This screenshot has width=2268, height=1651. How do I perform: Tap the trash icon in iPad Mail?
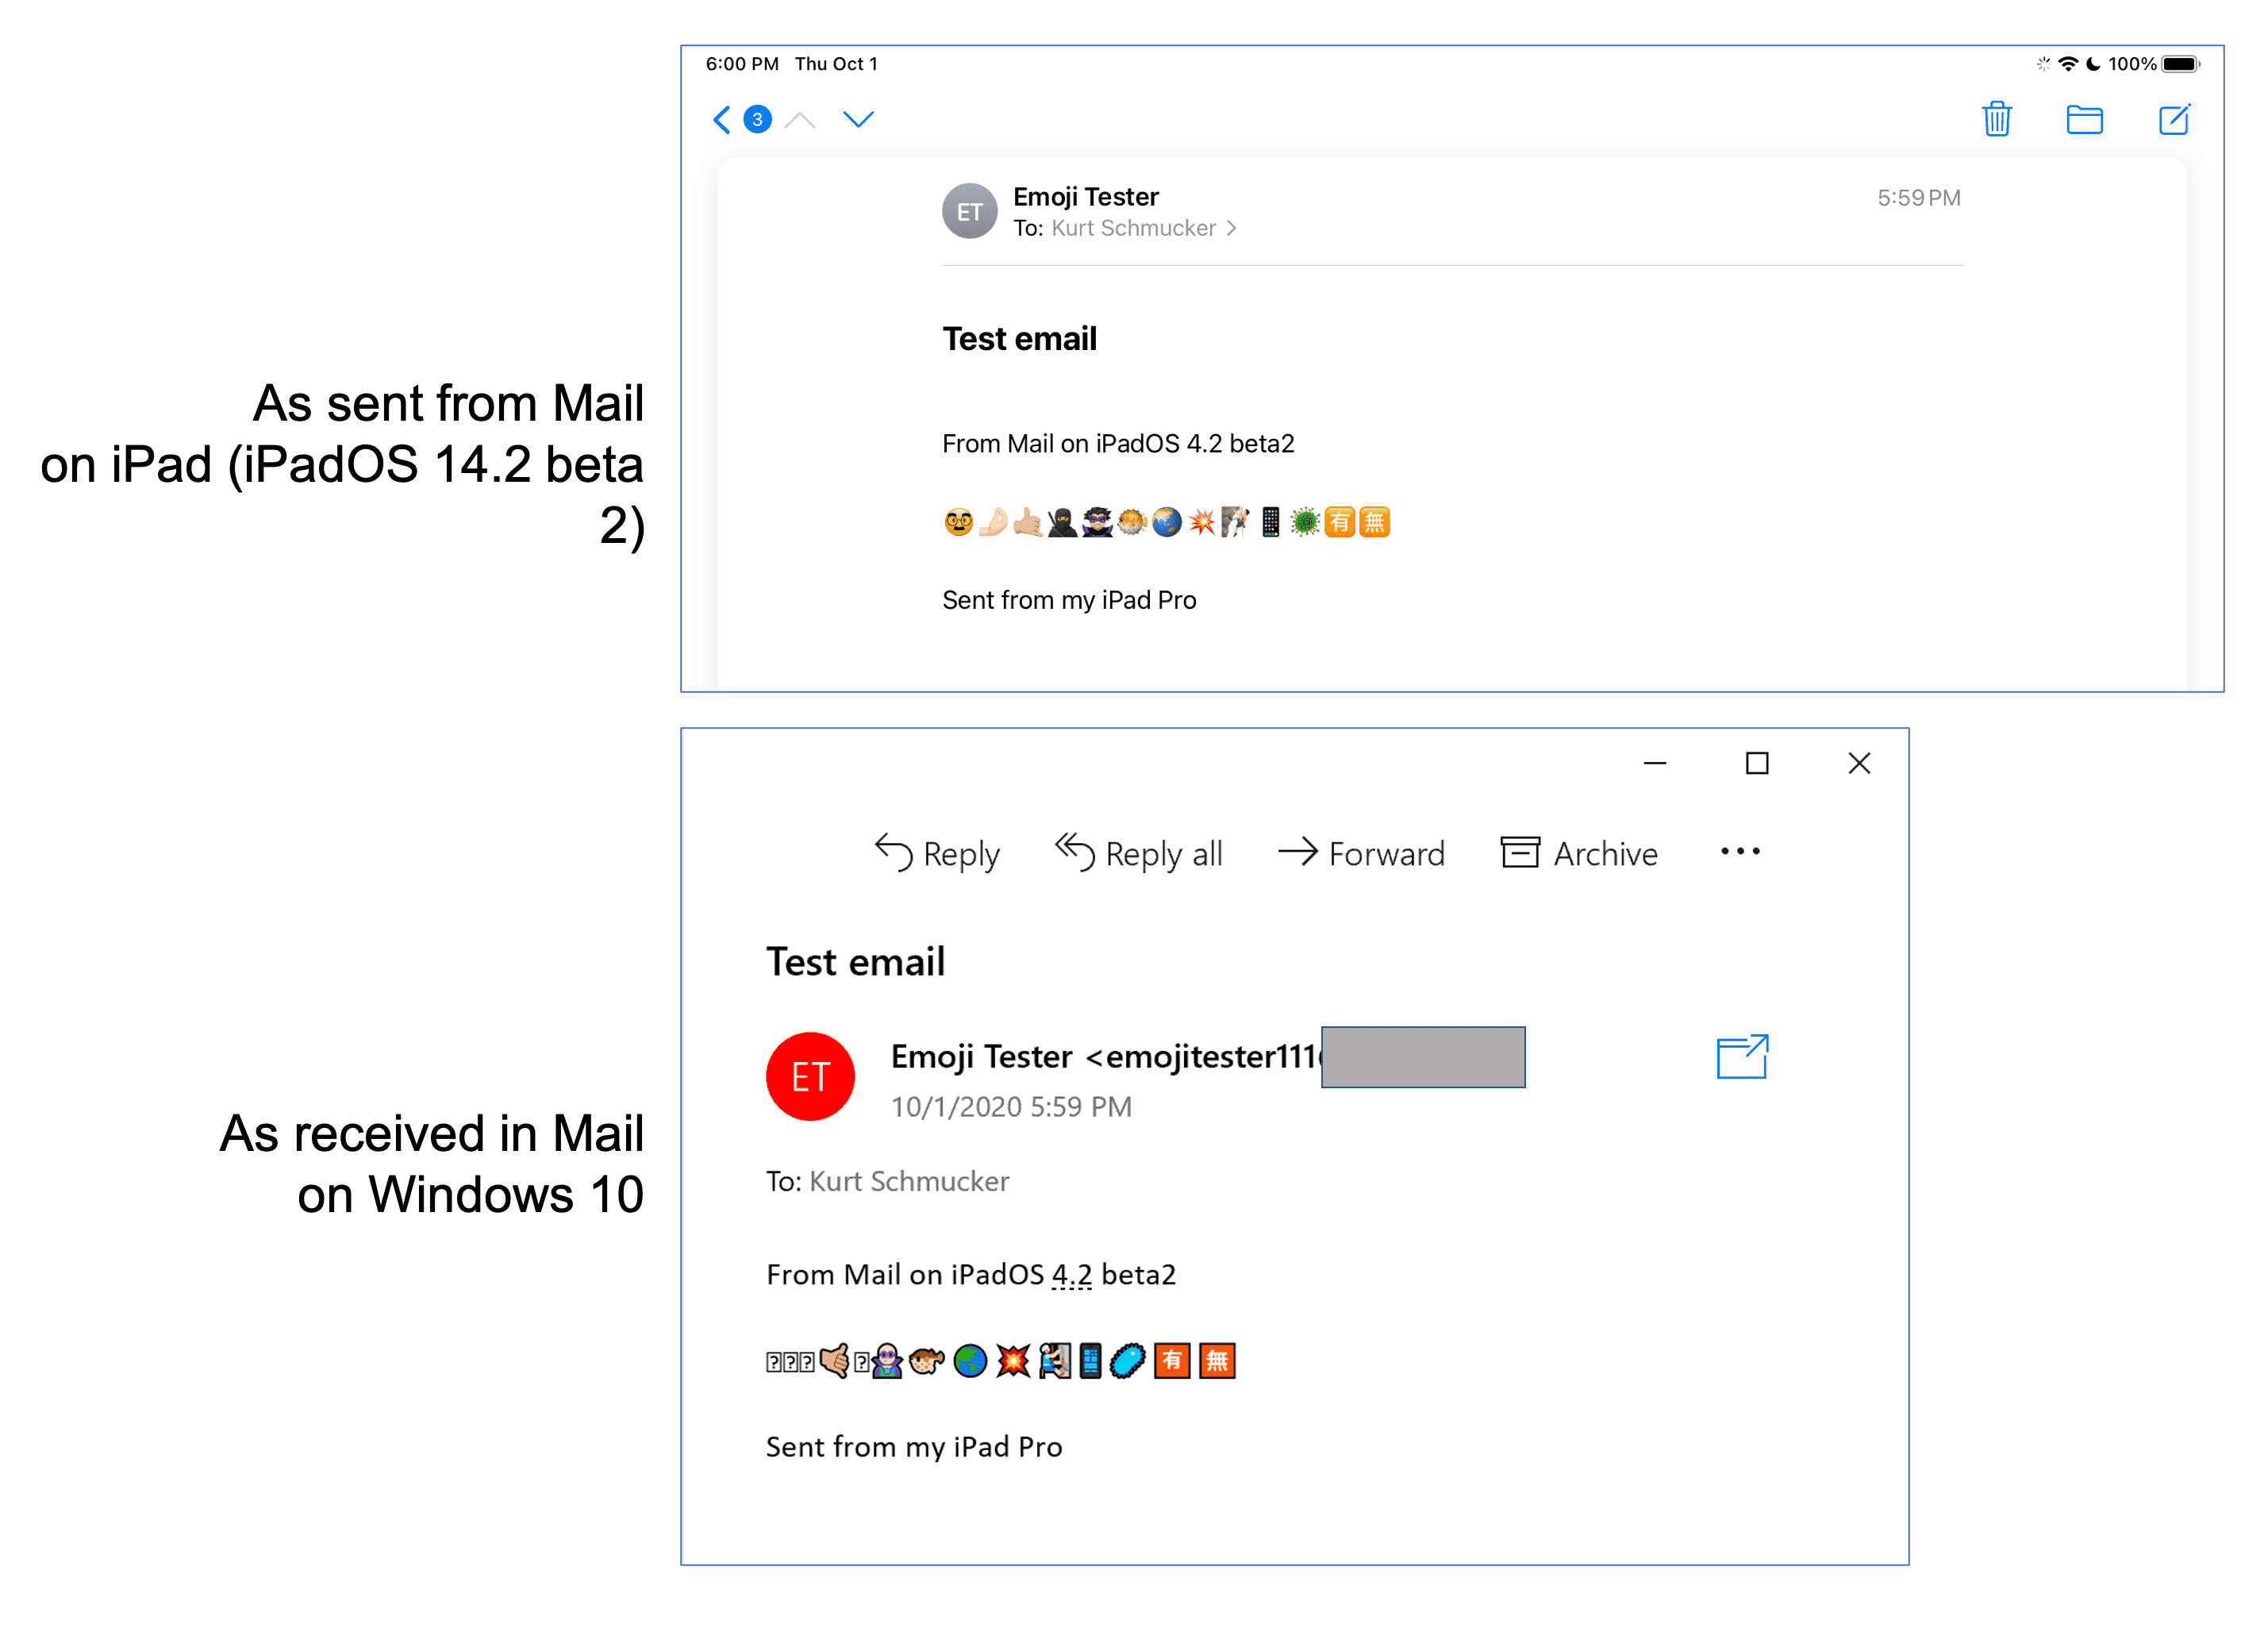tap(1996, 119)
